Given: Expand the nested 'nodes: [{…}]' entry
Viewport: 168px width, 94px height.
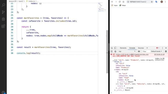Looking at the screenshot, I should click(x=118, y=80).
